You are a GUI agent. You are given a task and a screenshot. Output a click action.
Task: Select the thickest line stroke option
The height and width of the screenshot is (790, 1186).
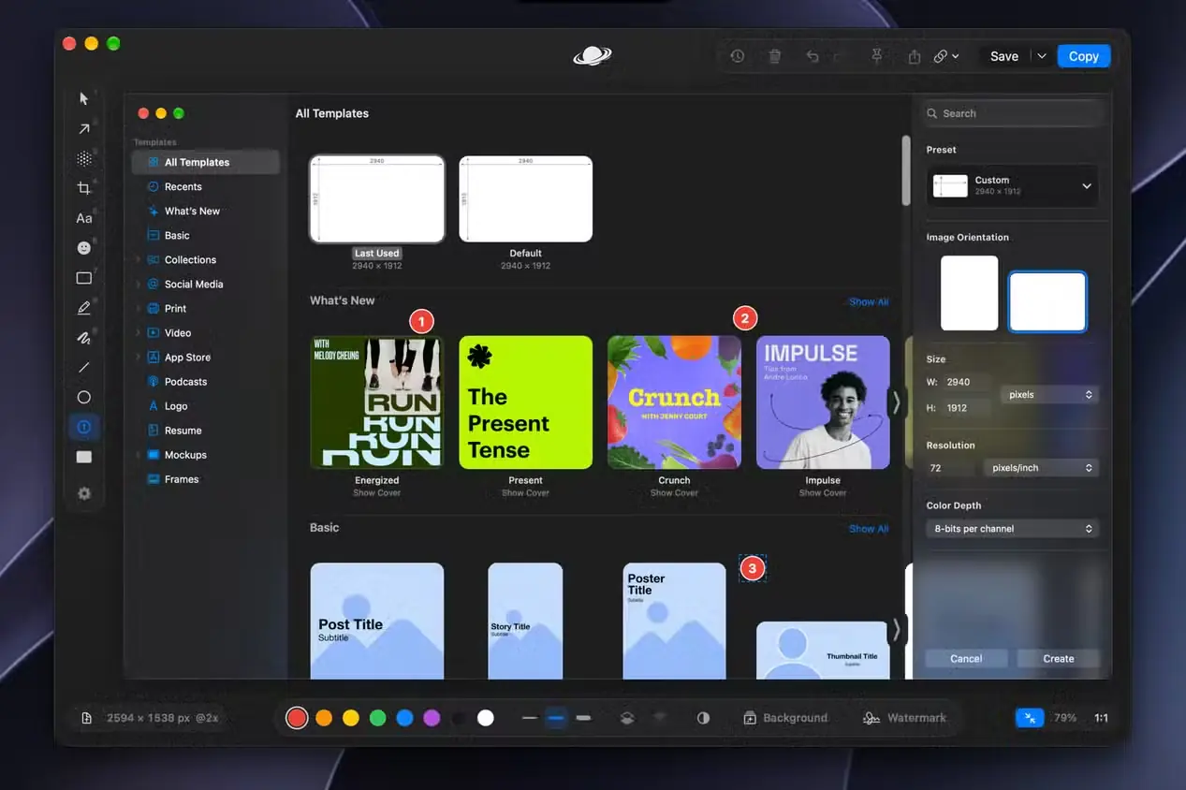click(x=584, y=718)
